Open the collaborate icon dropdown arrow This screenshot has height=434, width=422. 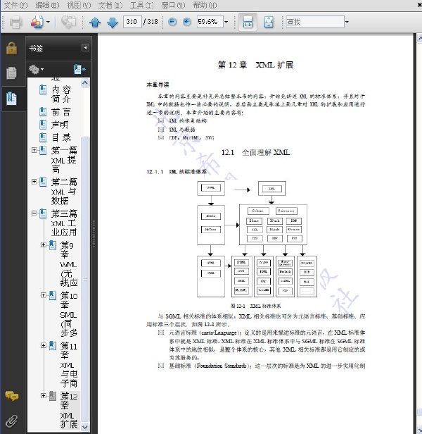click(48, 22)
